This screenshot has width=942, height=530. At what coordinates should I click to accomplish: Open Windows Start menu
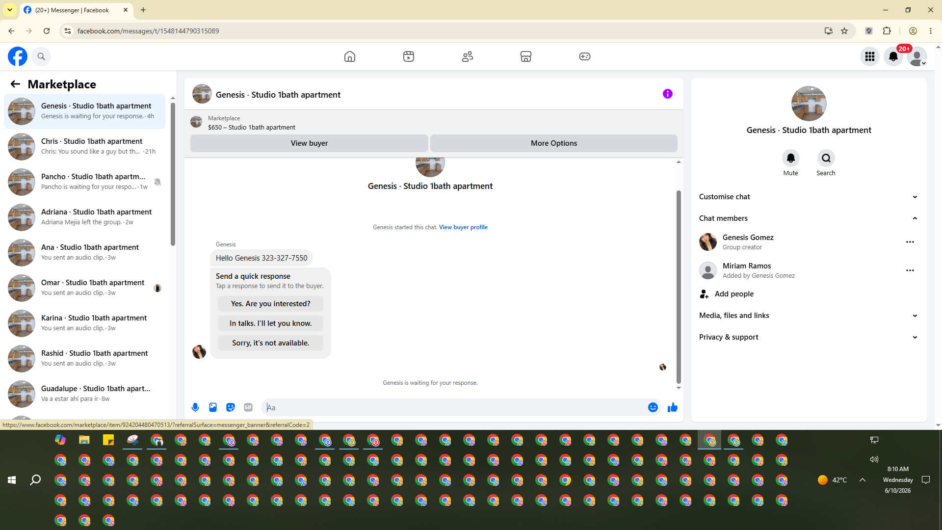(12, 480)
